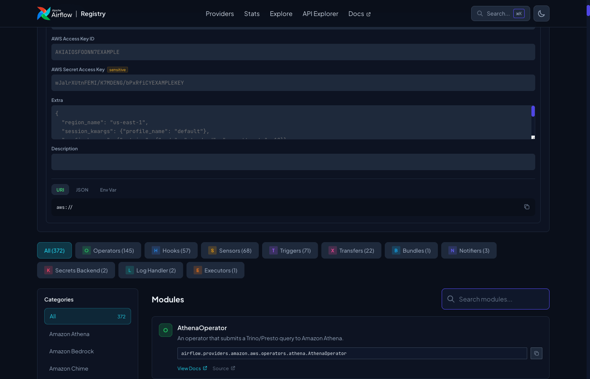Click the magnifier icon in Search modules
This screenshot has width=590, height=379.
451,299
